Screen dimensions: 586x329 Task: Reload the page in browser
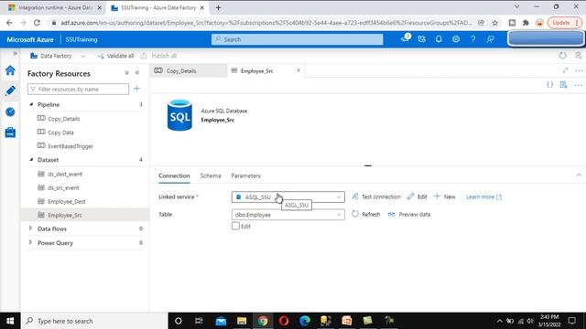pos(37,23)
